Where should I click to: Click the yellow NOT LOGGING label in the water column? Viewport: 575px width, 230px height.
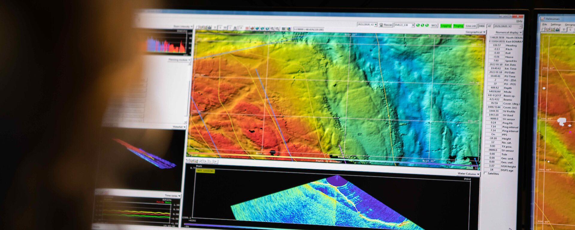(x=205, y=171)
